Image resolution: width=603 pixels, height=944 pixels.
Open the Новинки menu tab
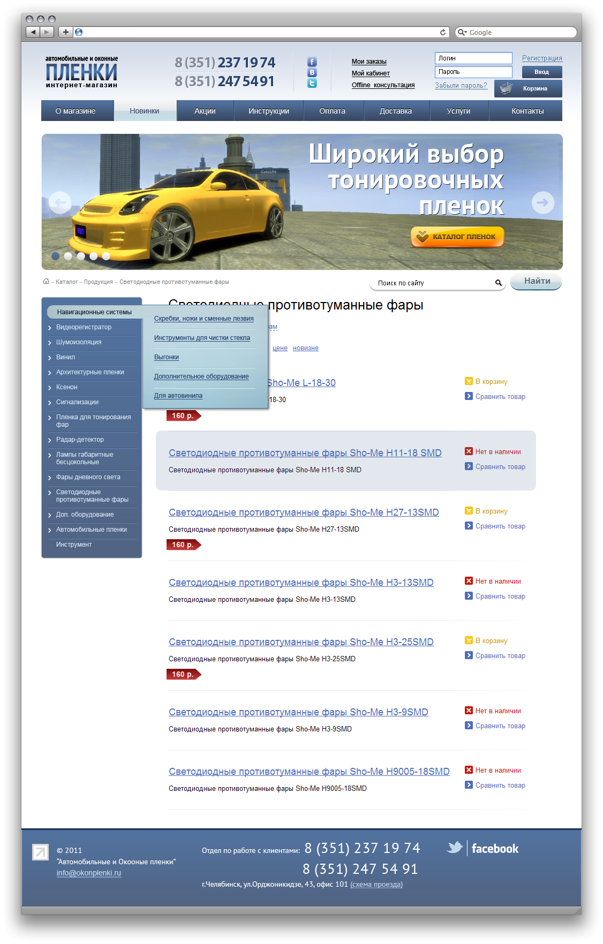145,111
